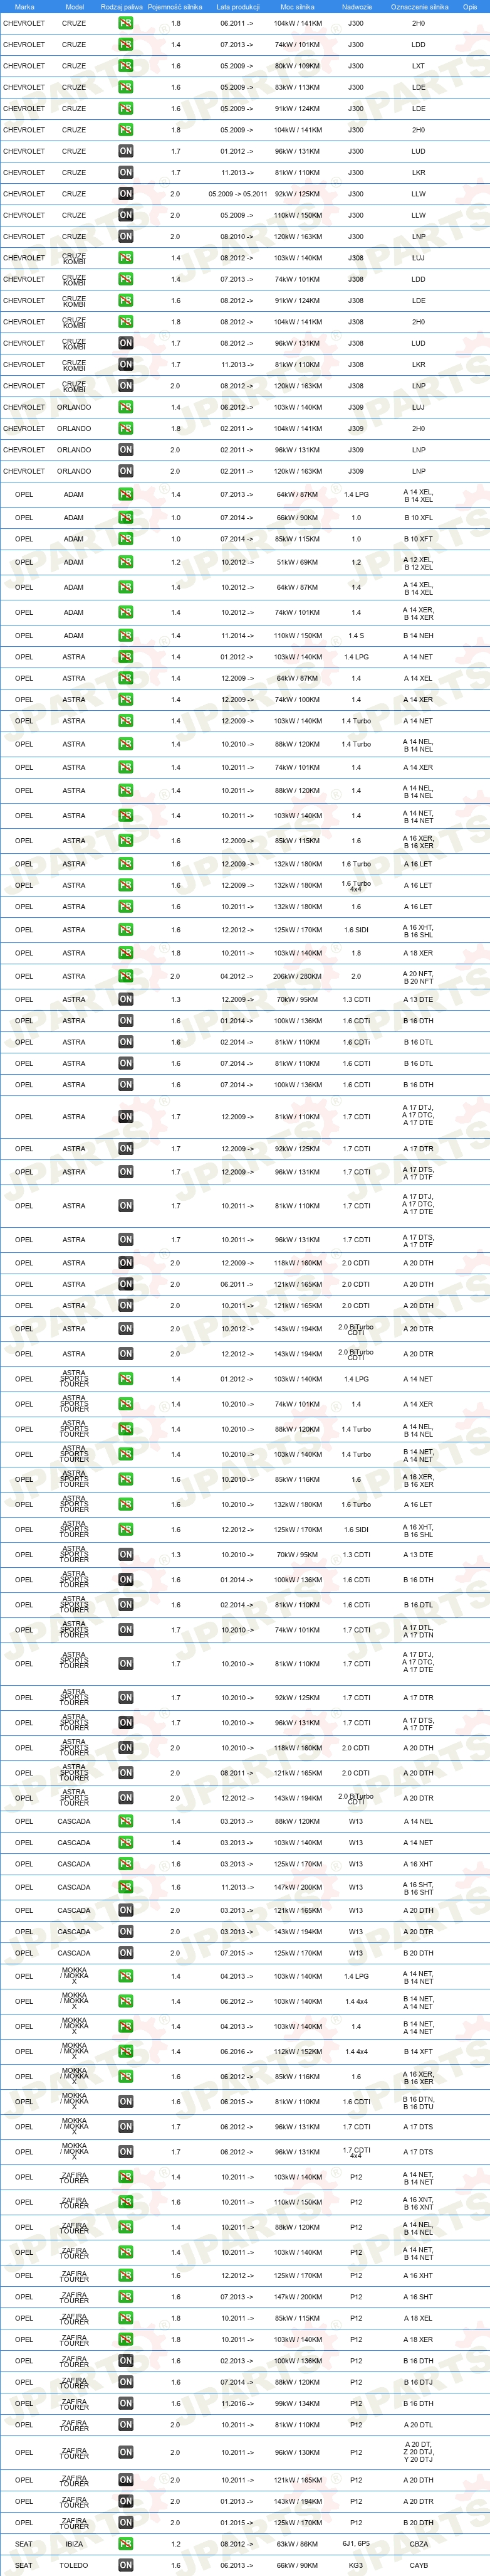Image resolution: width=490 pixels, height=2576 pixels.
Task: Click the LXT engine code cell
Action: click(x=418, y=66)
